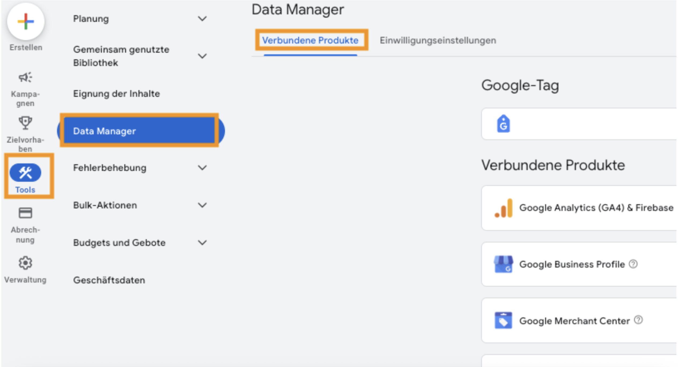The image size is (678, 367).
Task: Open Kampagnen megaphone icon
Action: click(25, 78)
